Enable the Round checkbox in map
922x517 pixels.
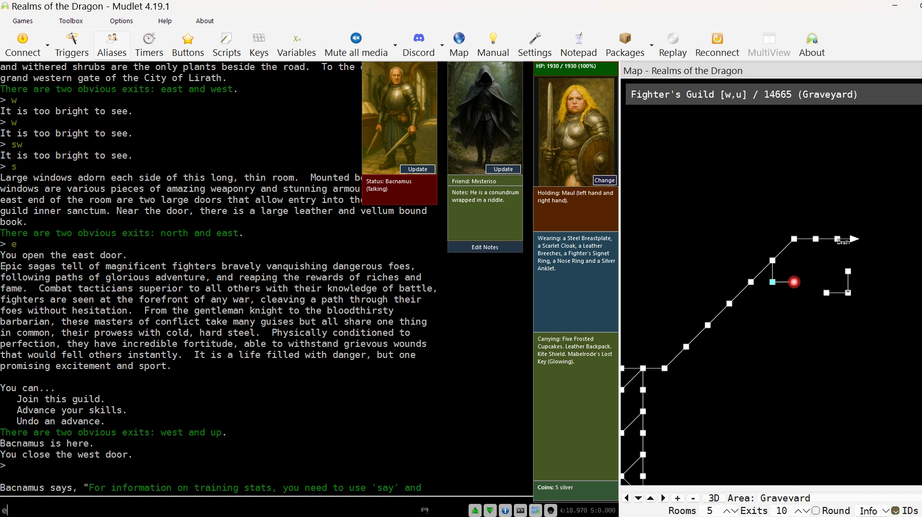coord(816,510)
